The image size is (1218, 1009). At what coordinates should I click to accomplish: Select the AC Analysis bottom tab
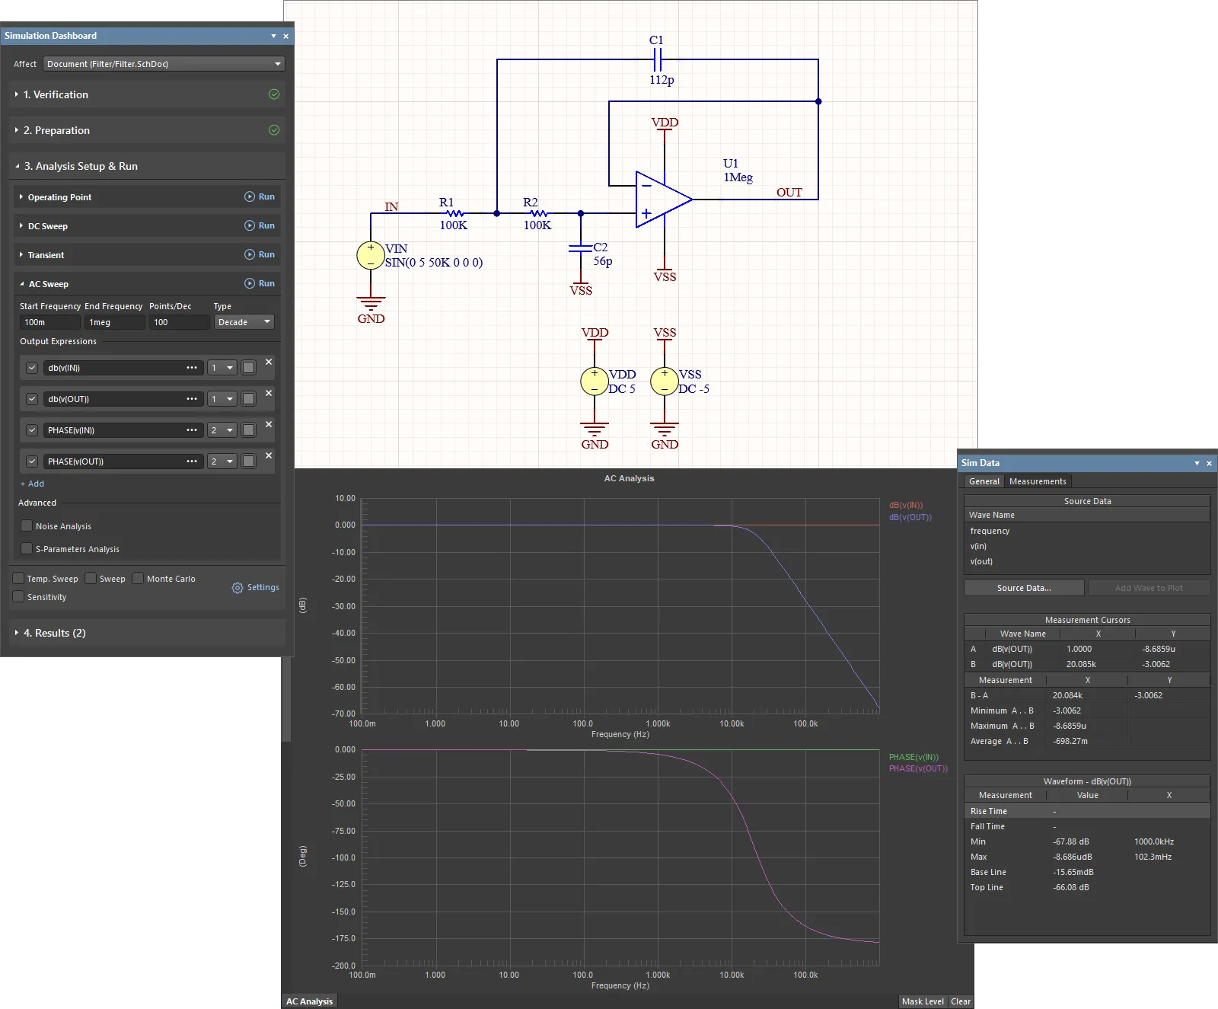coord(309,1001)
